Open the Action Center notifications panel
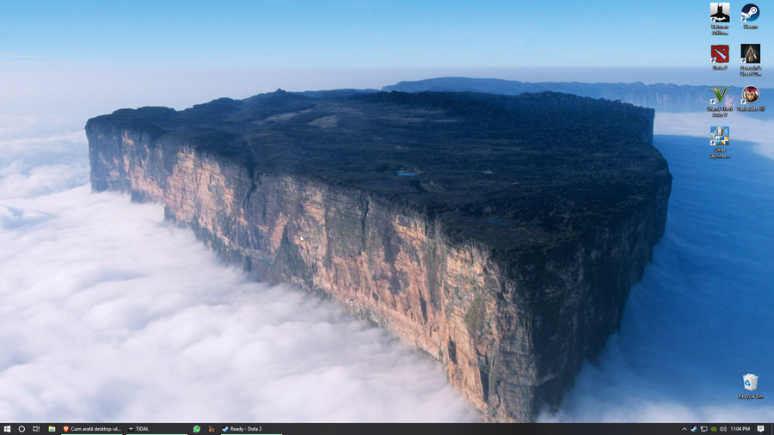This screenshot has height=435, width=774. click(761, 428)
